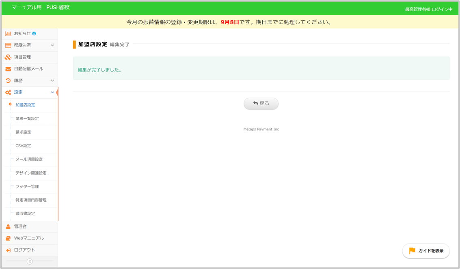
Task: Click the 項目管理 cubes icon
Action: click(8, 57)
